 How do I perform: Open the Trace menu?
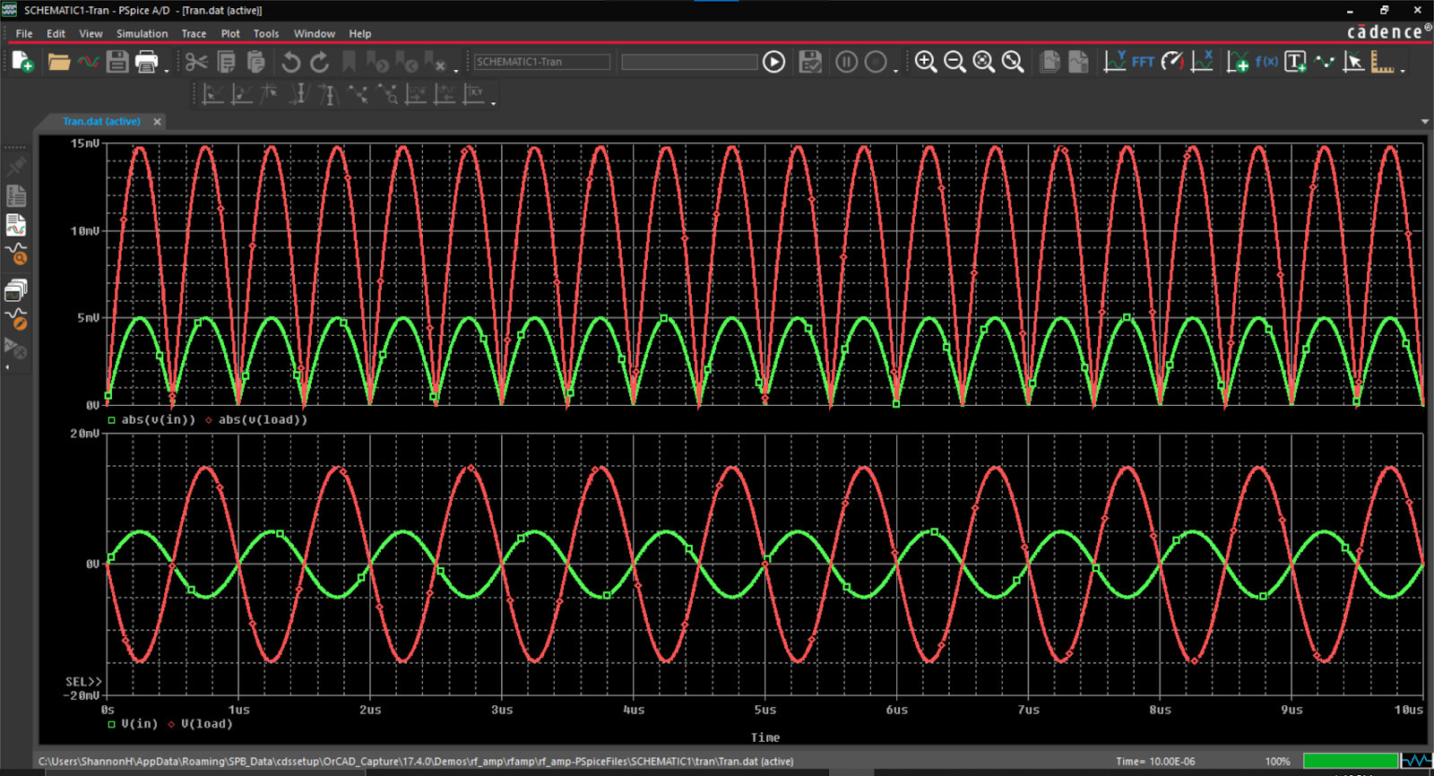pos(194,34)
